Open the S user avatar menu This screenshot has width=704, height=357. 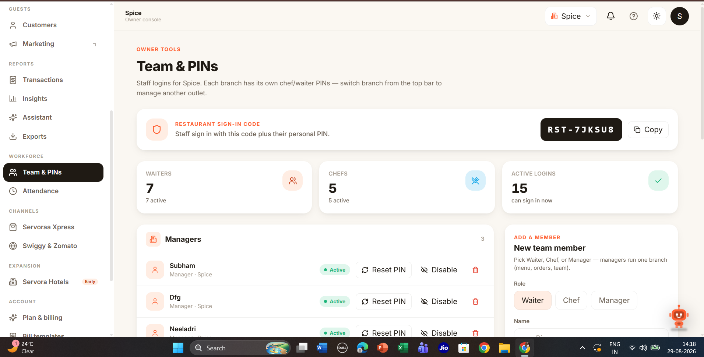tap(679, 16)
